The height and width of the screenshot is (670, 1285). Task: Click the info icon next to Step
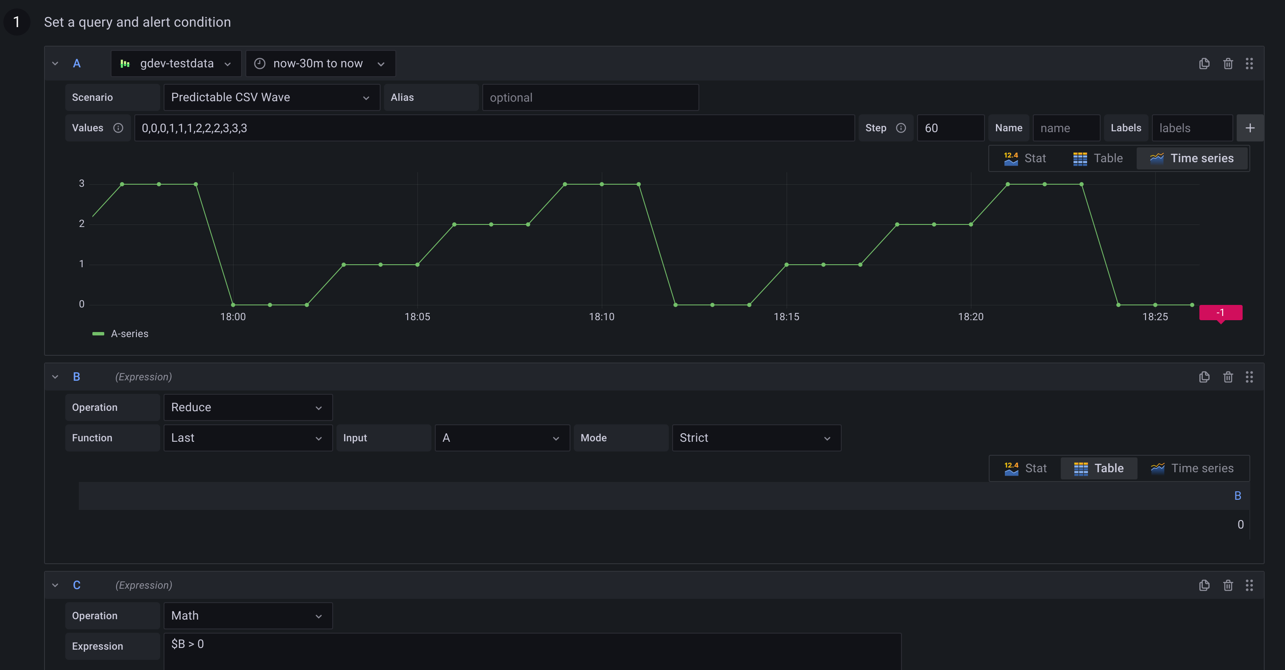point(901,128)
